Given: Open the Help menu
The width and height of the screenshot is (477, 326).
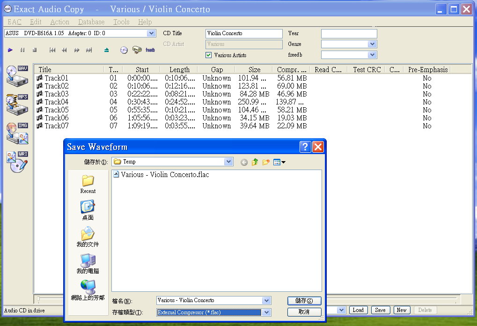Looking at the screenshot, I should pyautogui.click(x=145, y=22).
